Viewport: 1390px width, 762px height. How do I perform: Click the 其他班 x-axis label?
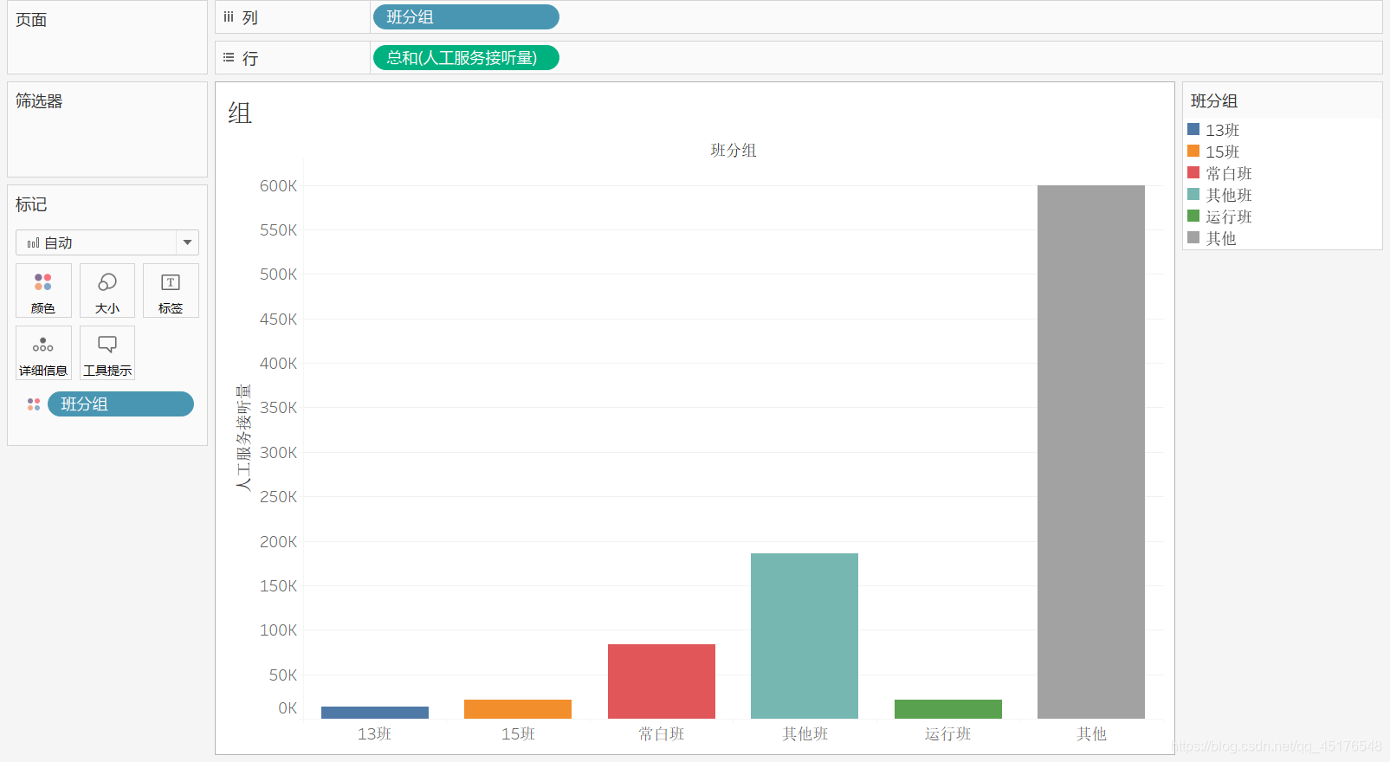[x=805, y=733]
